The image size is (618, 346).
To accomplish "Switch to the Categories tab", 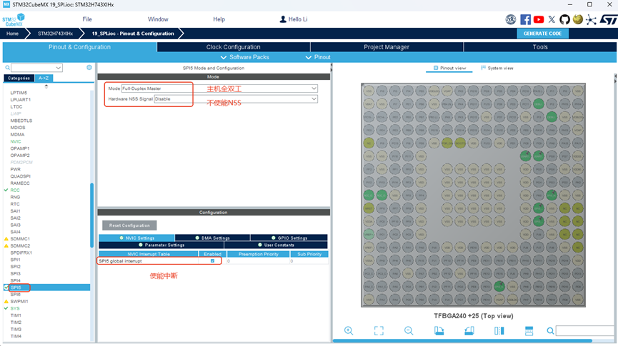I will click(19, 78).
